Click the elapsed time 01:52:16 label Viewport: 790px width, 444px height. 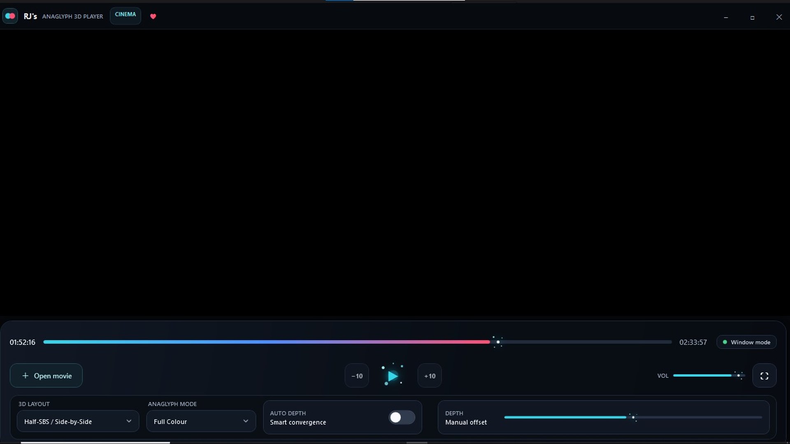pos(23,342)
